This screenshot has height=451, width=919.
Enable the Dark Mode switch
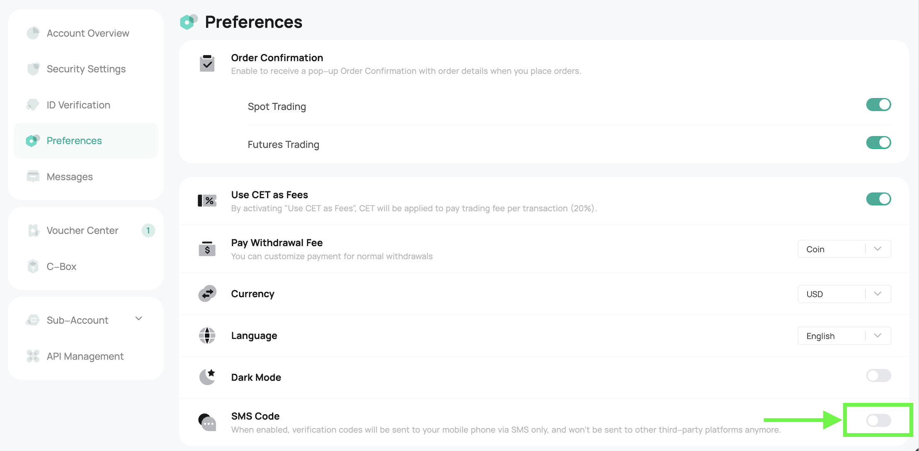(x=878, y=376)
